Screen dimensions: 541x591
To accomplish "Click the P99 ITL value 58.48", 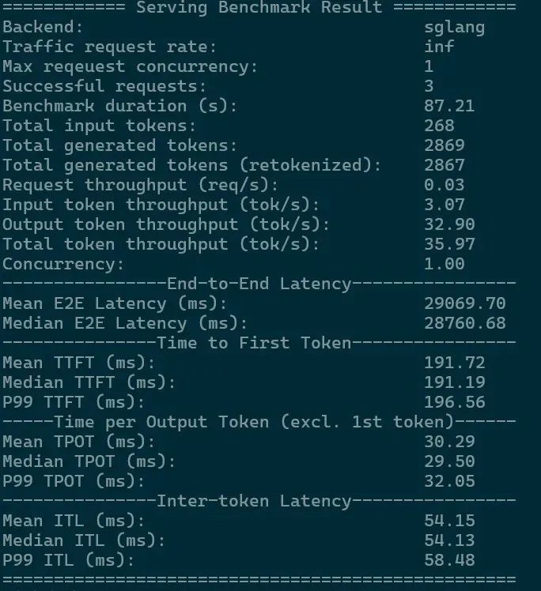I will 449,560.
